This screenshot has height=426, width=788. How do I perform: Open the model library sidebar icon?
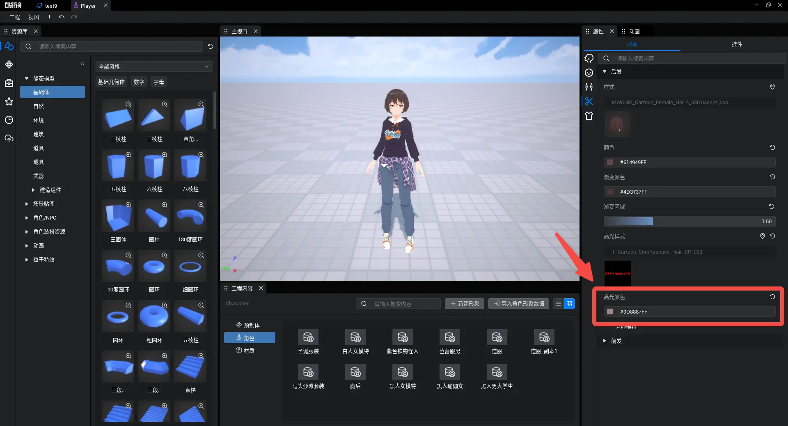pos(9,46)
